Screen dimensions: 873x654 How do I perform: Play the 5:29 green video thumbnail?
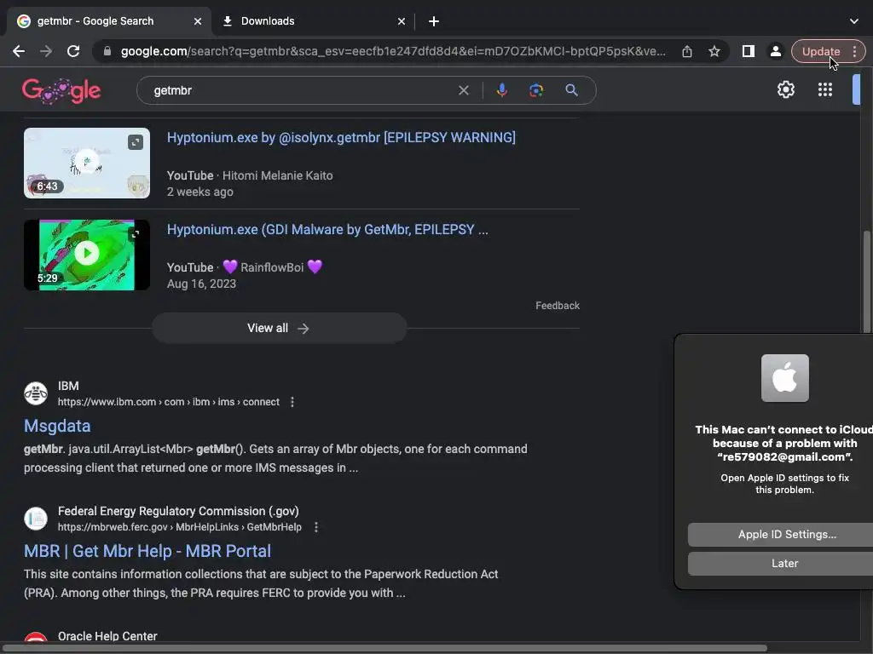click(x=87, y=254)
